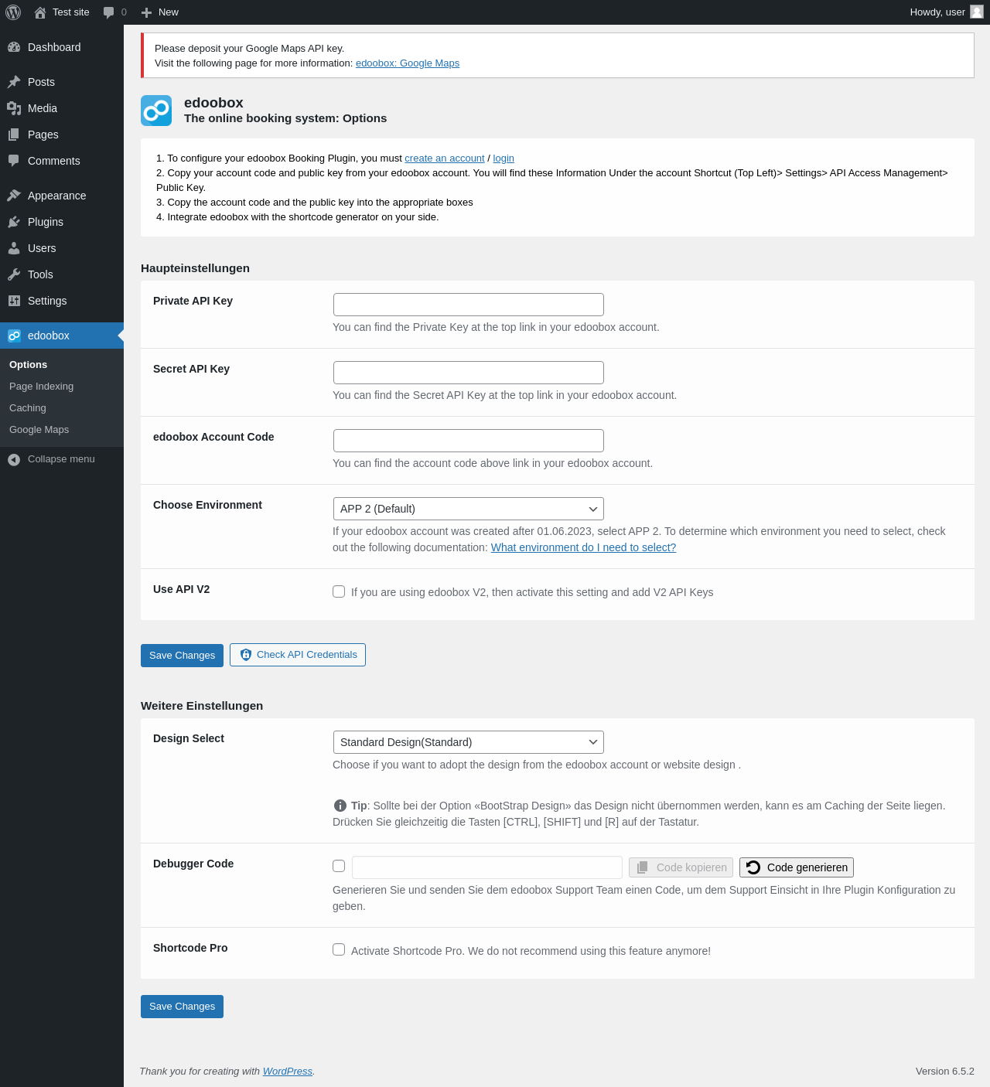Click the Collapse menu arrow icon
Viewport: 990px width, 1087px height.
tap(14, 459)
